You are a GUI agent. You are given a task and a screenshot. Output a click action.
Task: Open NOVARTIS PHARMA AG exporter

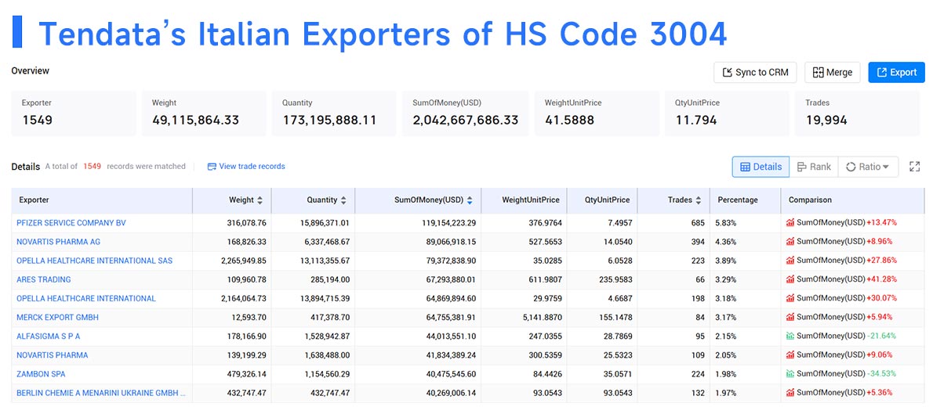[59, 242]
